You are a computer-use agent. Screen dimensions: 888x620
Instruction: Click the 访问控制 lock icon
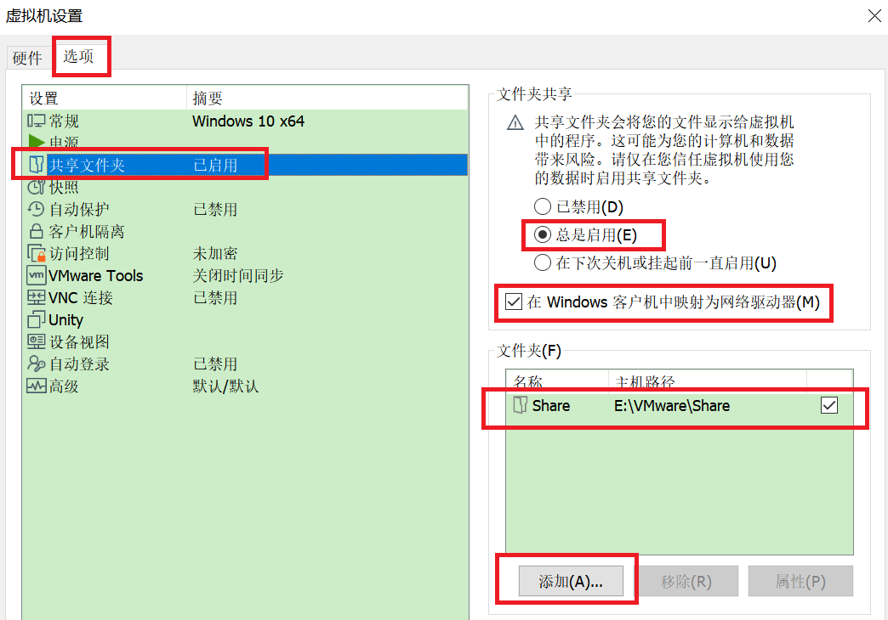[37, 253]
